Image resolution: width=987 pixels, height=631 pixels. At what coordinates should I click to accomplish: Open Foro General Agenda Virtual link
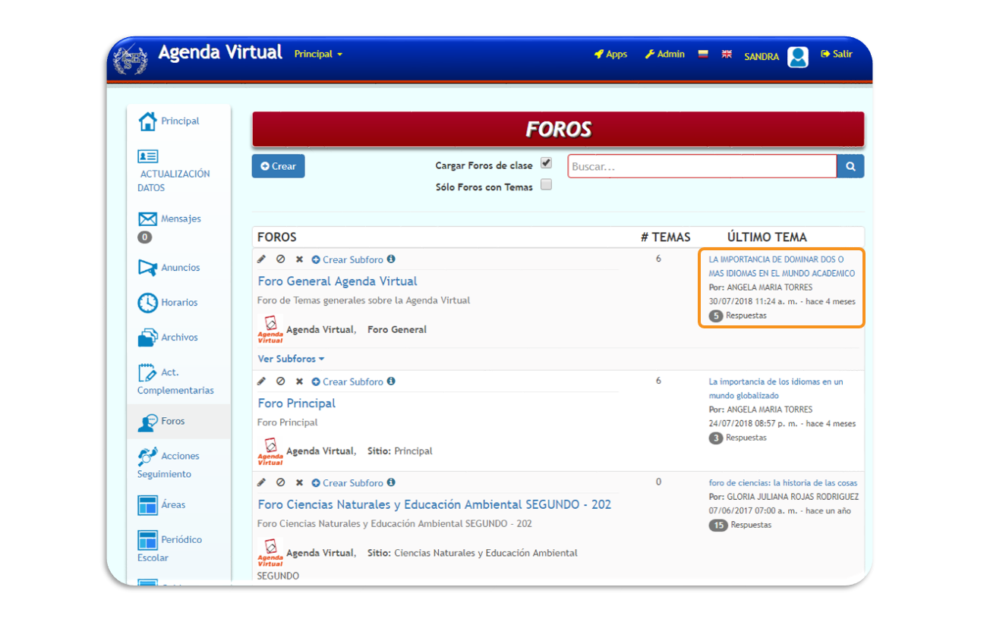pos(338,281)
